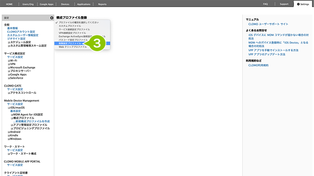Expand Salesforce tree node
The height and width of the screenshot is (176, 314).
(9, 78)
